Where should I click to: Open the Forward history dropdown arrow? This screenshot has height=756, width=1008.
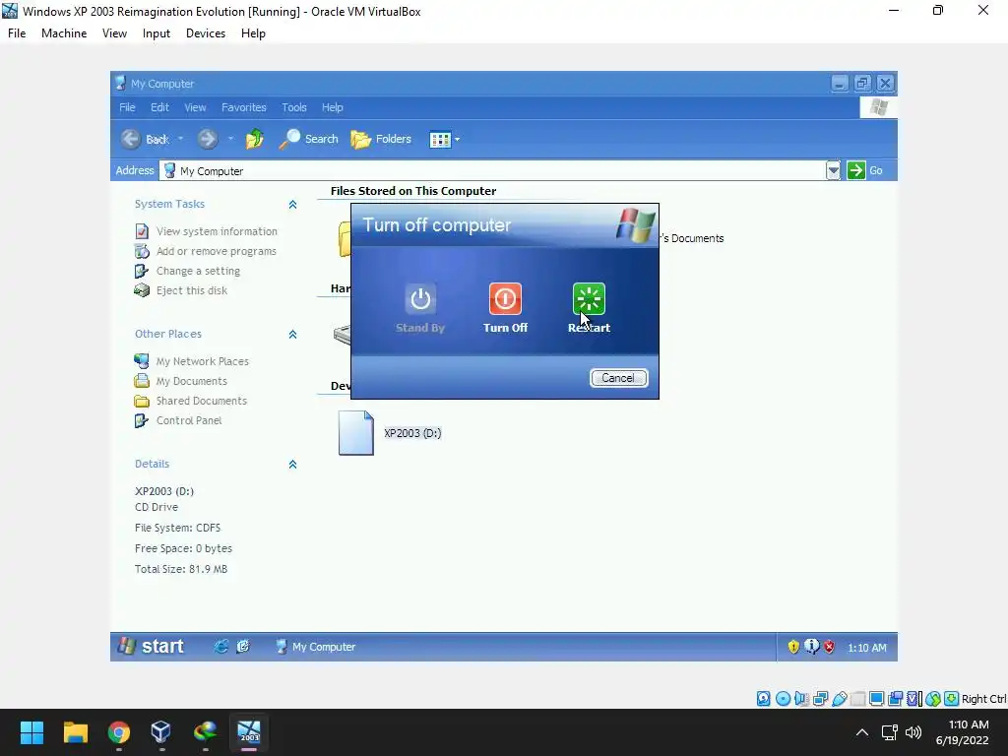pos(230,139)
